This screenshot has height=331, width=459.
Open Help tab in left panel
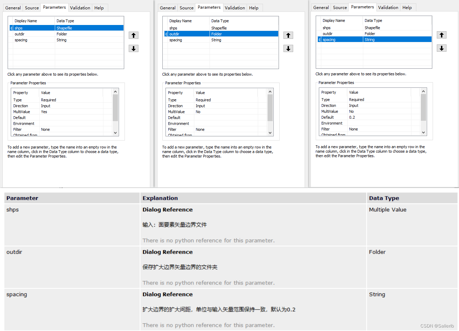pos(99,8)
